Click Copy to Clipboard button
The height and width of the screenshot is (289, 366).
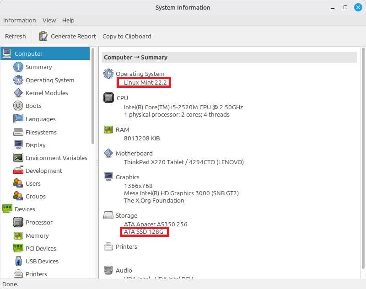point(127,36)
